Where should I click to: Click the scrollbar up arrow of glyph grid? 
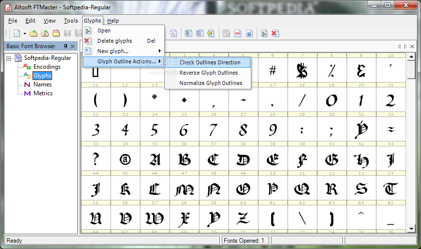(411, 57)
